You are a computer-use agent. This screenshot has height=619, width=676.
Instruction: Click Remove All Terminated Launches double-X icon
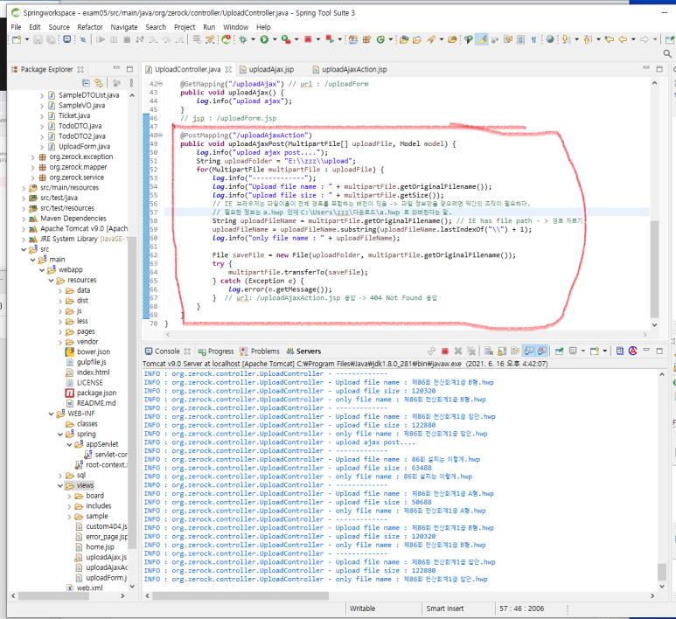[x=471, y=351]
